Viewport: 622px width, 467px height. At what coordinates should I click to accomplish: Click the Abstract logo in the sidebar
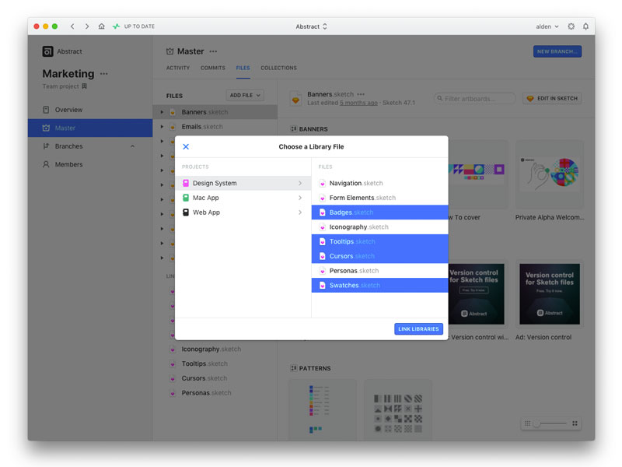pos(47,51)
